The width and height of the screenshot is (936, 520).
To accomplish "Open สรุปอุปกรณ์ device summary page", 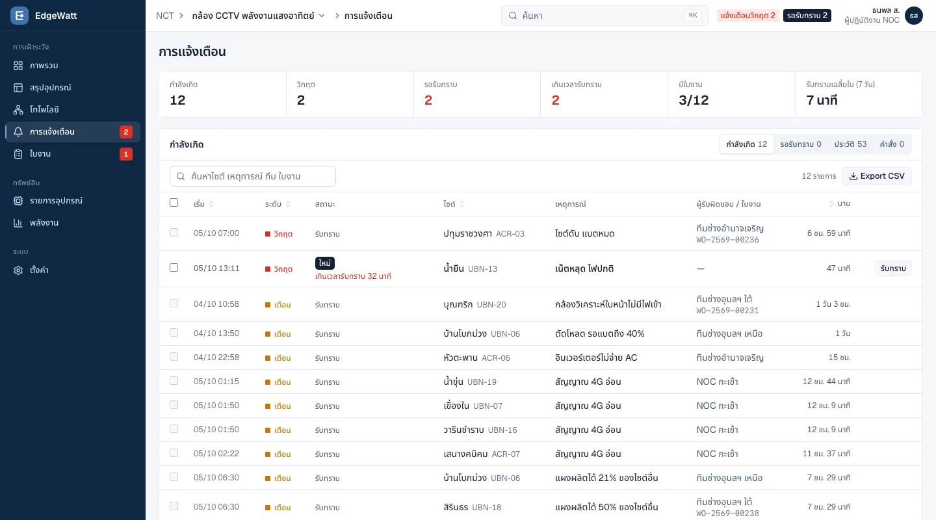I will pyautogui.click(x=73, y=88).
